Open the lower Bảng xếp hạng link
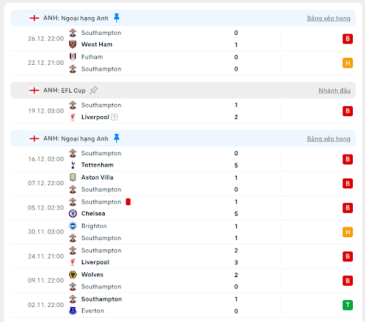Screen dimensions: 365x322 click(x=329, y=139)
